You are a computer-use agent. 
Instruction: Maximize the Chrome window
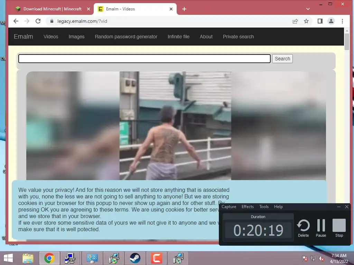point(330,4)
